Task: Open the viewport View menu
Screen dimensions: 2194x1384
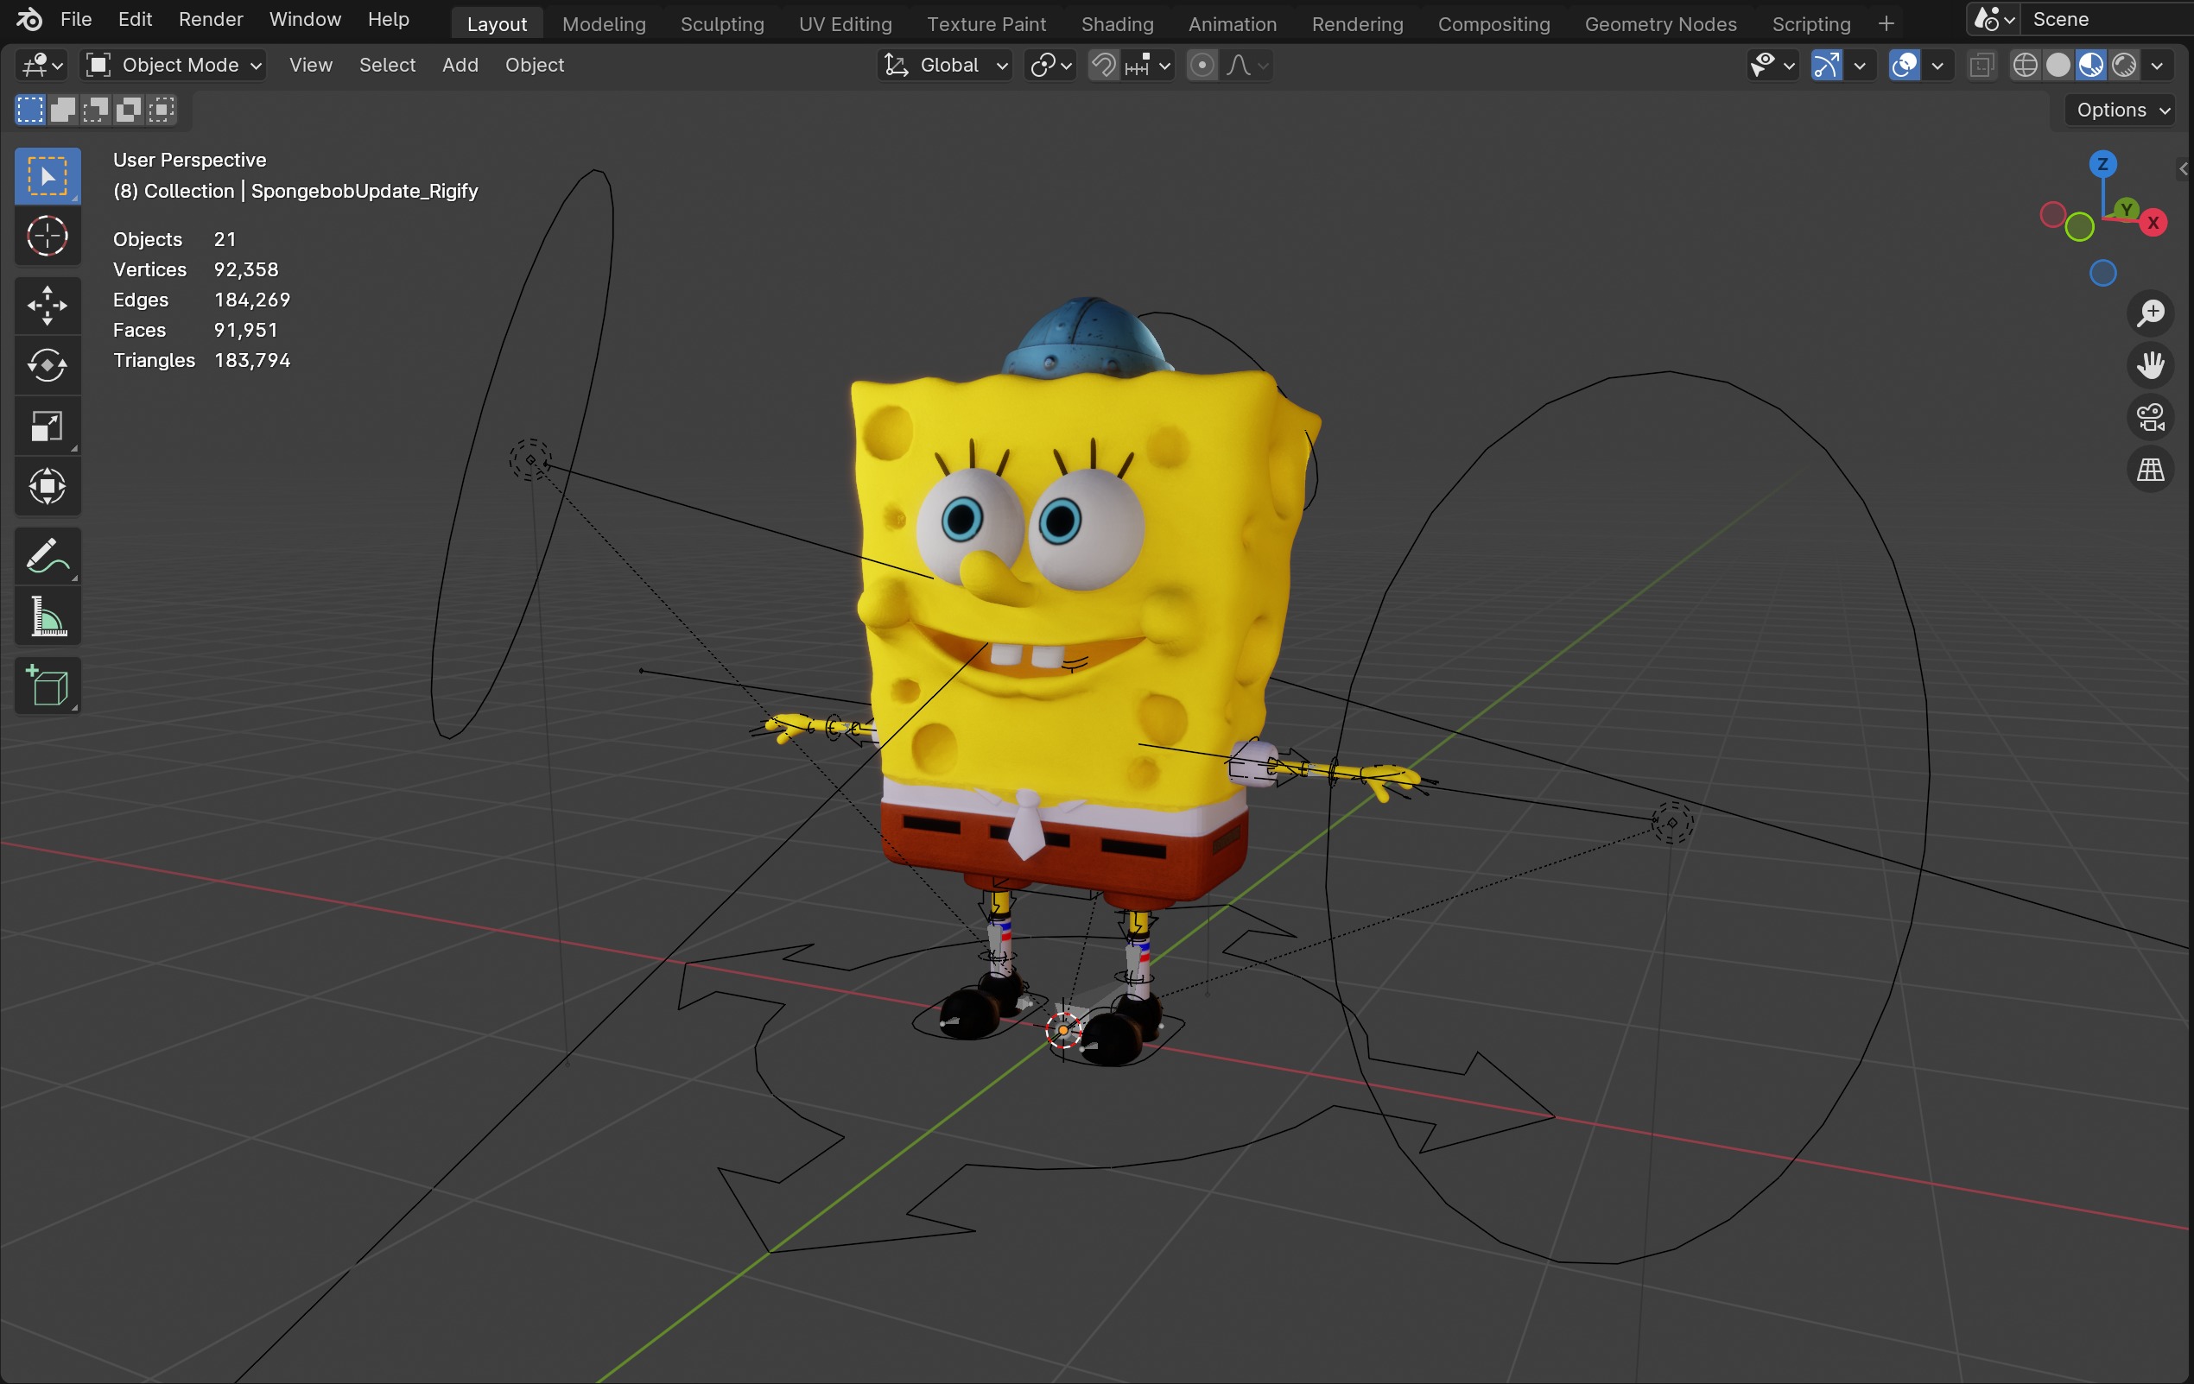Action: point(311,65)
